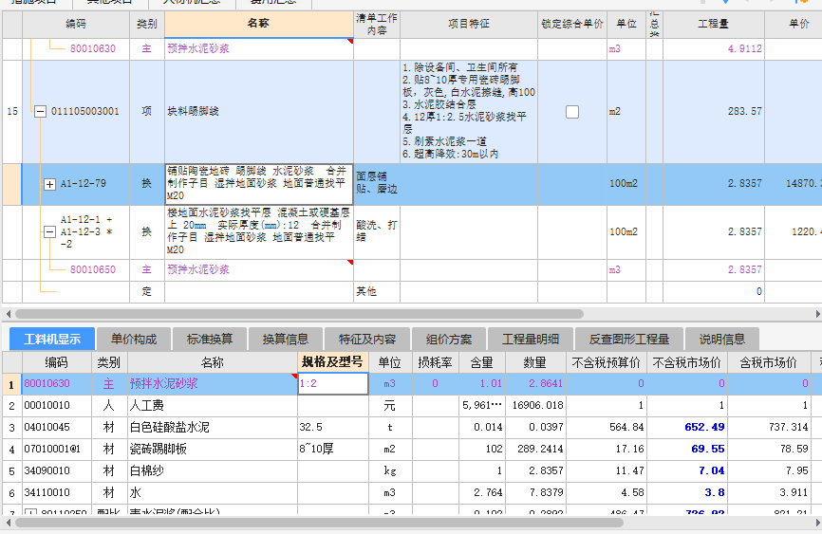Image resolution: width=822 pixels, height=534 pixels.
Task: Click upper table horizontal scrollbar thumb
Action: [x=299, y=315]
